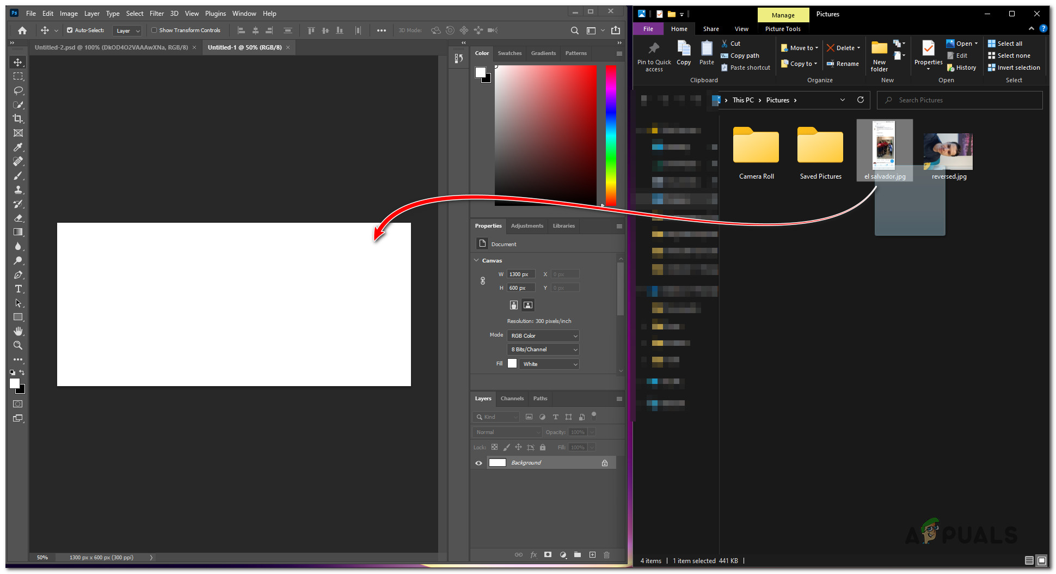The image size is (1056, 574).
Task: Select the reversed.jpg thumbnail
Action: tap(948, 152)
